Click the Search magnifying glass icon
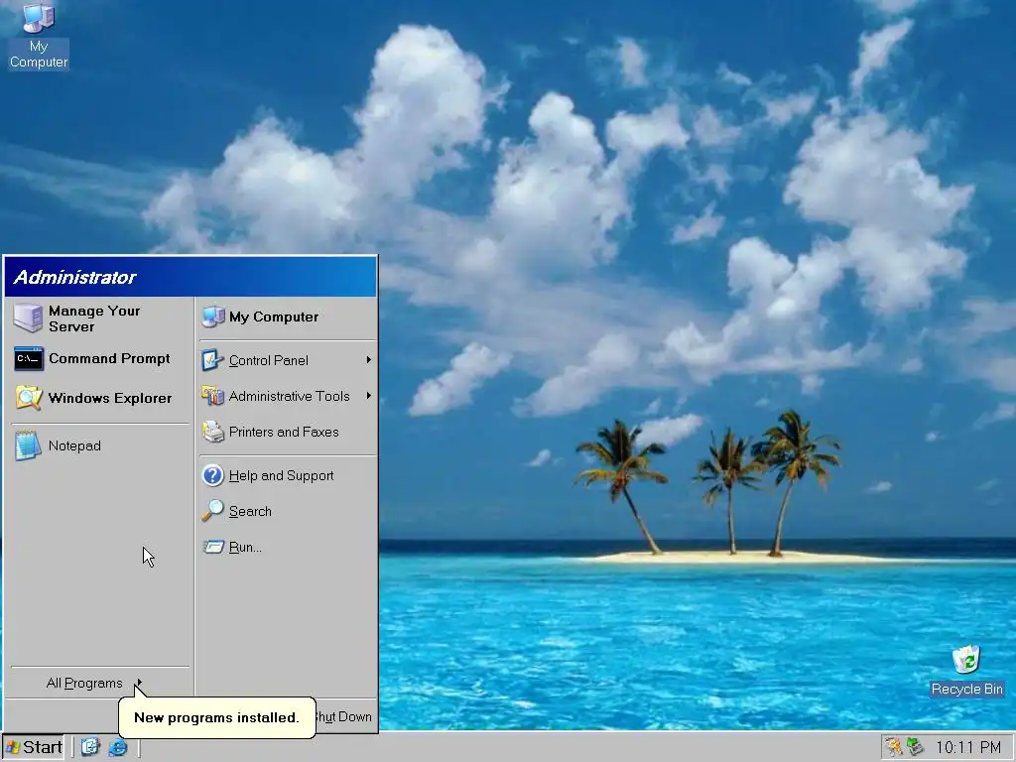The height and width of the screenshot is (762, 1016). 212,511
